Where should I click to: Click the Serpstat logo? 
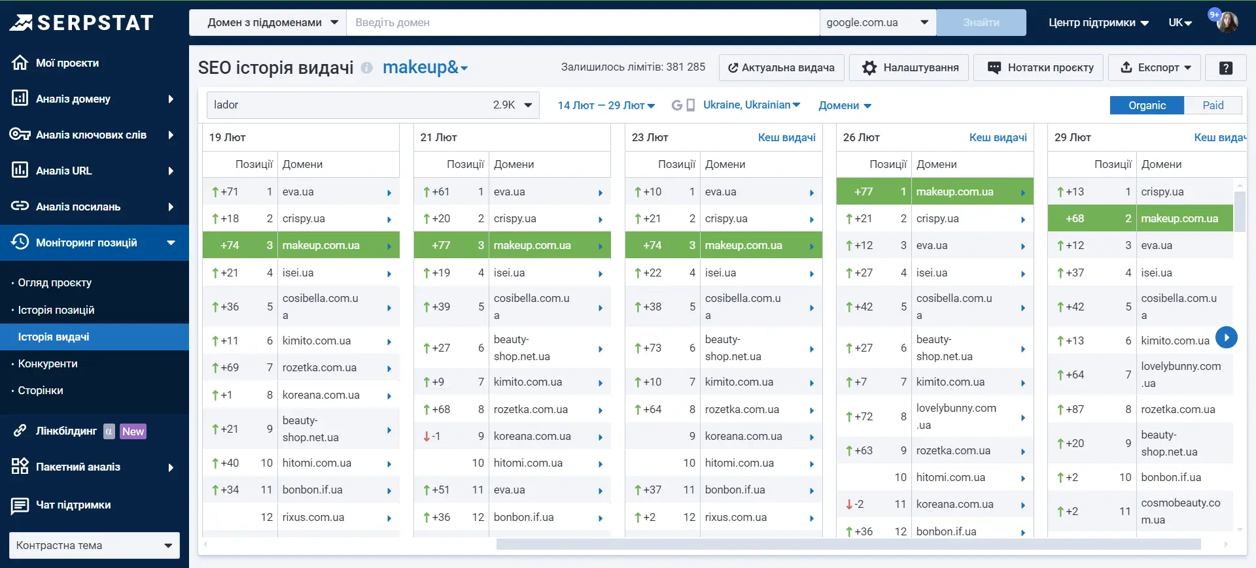pyautogui.click(x=81, y=22)
